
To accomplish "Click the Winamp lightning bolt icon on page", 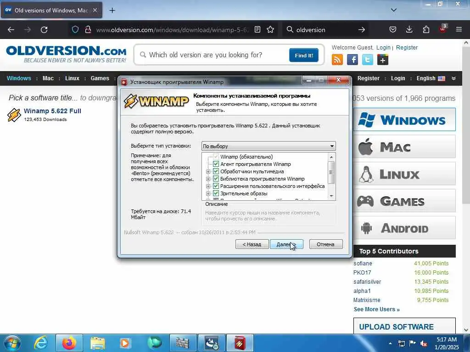I will point(14,115).
